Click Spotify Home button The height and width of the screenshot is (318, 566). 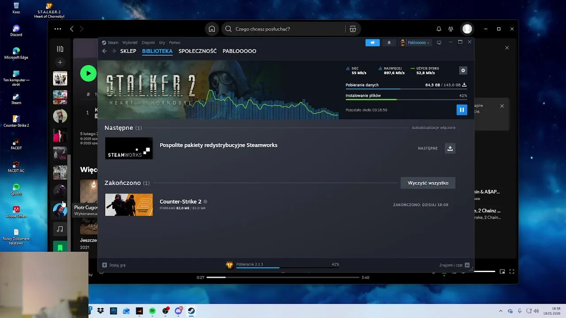(x=212, y=29)
